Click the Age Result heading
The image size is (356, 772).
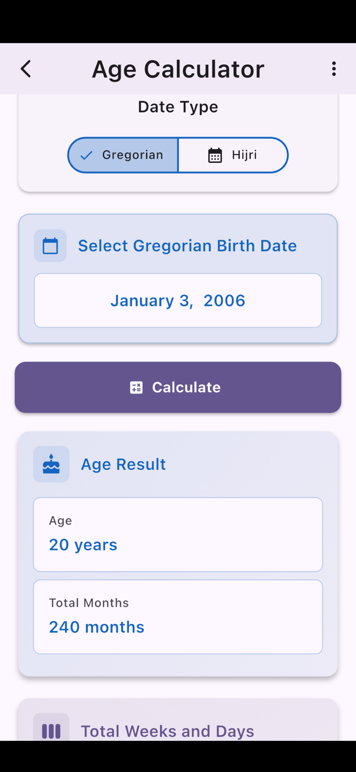123,464
